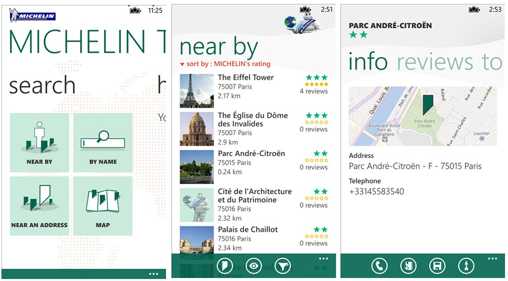Image resolution: width=508 pixels, height=281 pixels.
Task: Click the PARC ANDRÉ-CITROËN page title
Action: click(390, 25)
